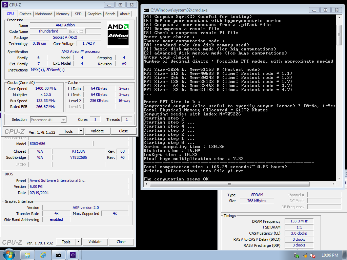Click the southbridge name VT82C686
347x260 pixels.
coord(79,157)
